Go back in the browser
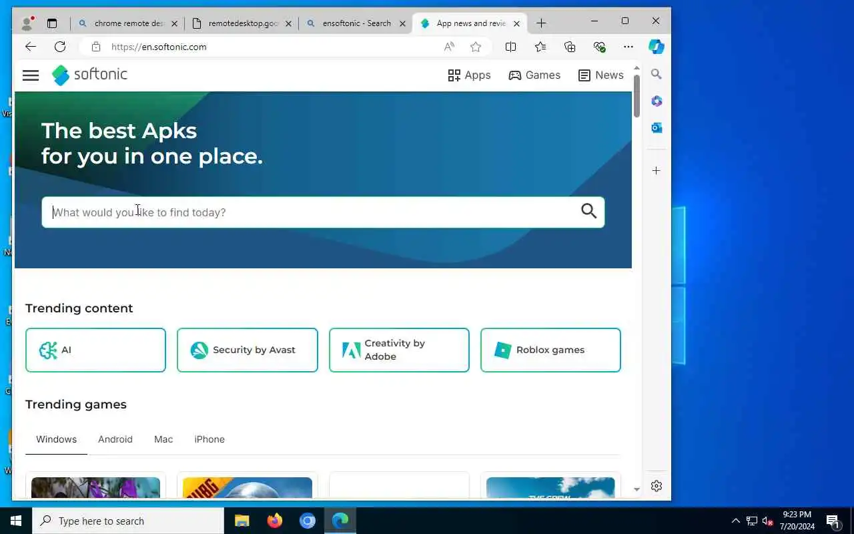854x534 pixels. pos(30,47)
